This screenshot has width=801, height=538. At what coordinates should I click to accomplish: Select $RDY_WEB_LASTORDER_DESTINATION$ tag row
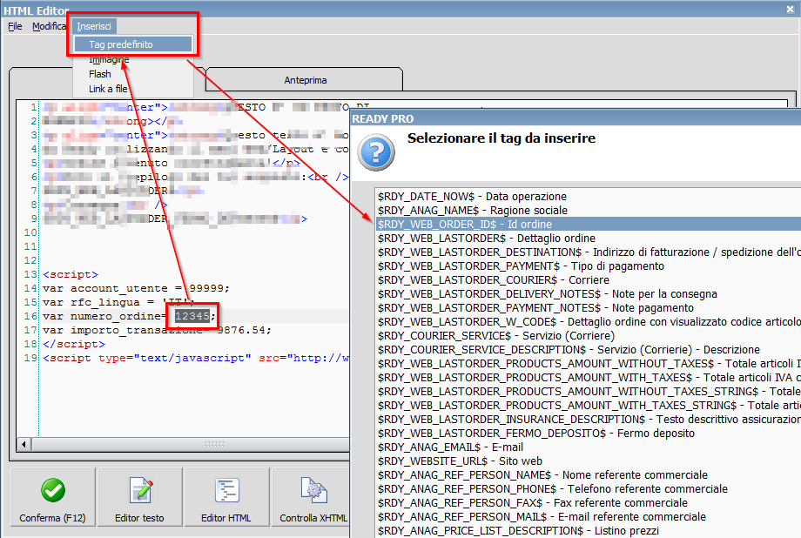[x=589, y=252]
